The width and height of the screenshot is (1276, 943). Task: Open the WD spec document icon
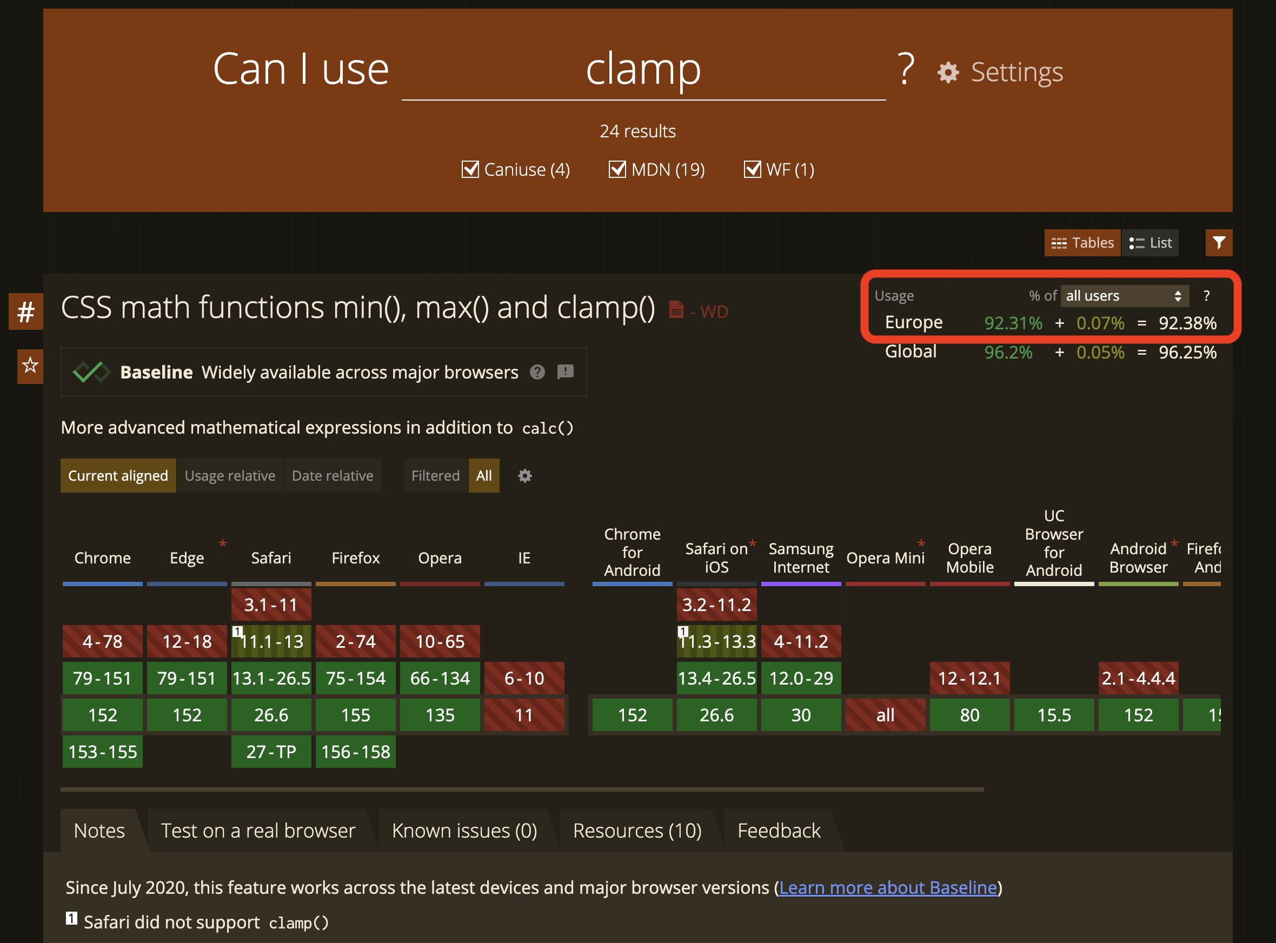pyautogui.click(x=676, y=310)
